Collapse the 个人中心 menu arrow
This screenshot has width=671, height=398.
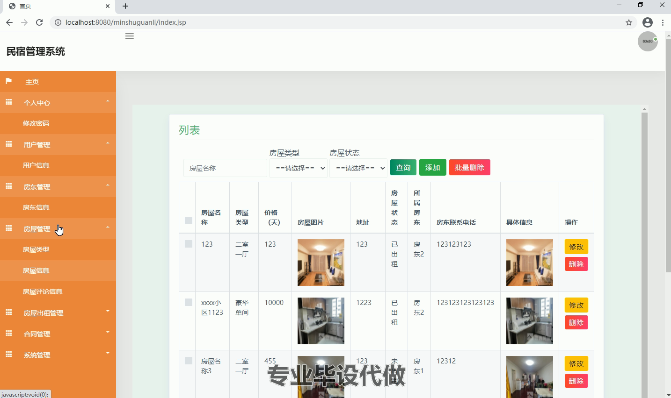(x=108, y=101)
